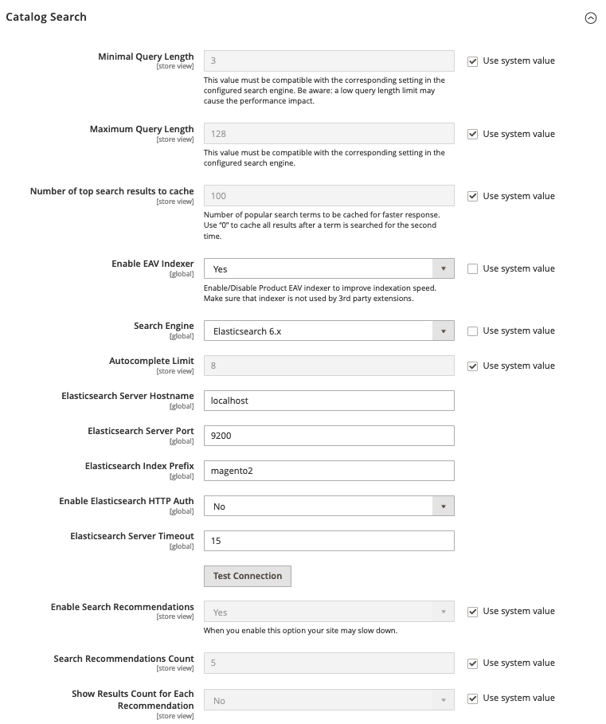Open the Search Engine dropdown
The height and width of the screenshot is (724, 606).
[x=329, y=331]
